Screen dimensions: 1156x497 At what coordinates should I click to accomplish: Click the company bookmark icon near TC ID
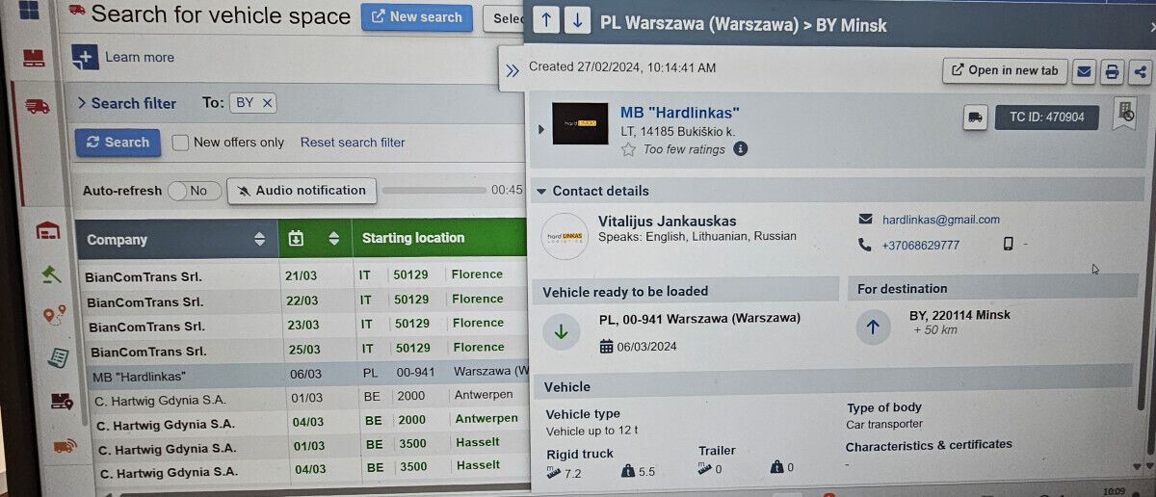pyautogui.click(x=1123, y=114)
